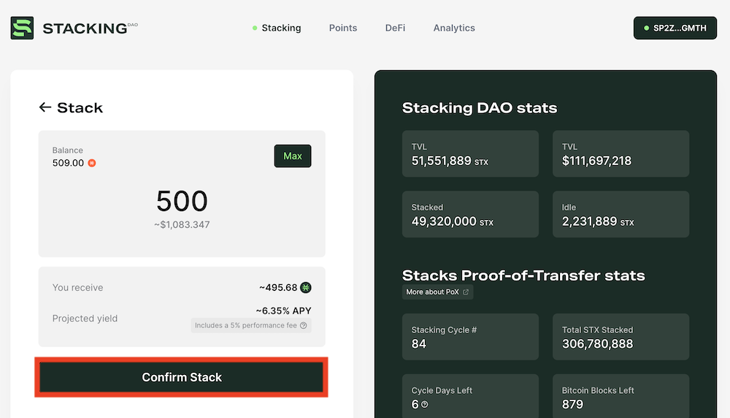Viewport: 730px width, 418px height.
Task: Go back using the arrow beside Stack
Action: [x=45, y=107]
